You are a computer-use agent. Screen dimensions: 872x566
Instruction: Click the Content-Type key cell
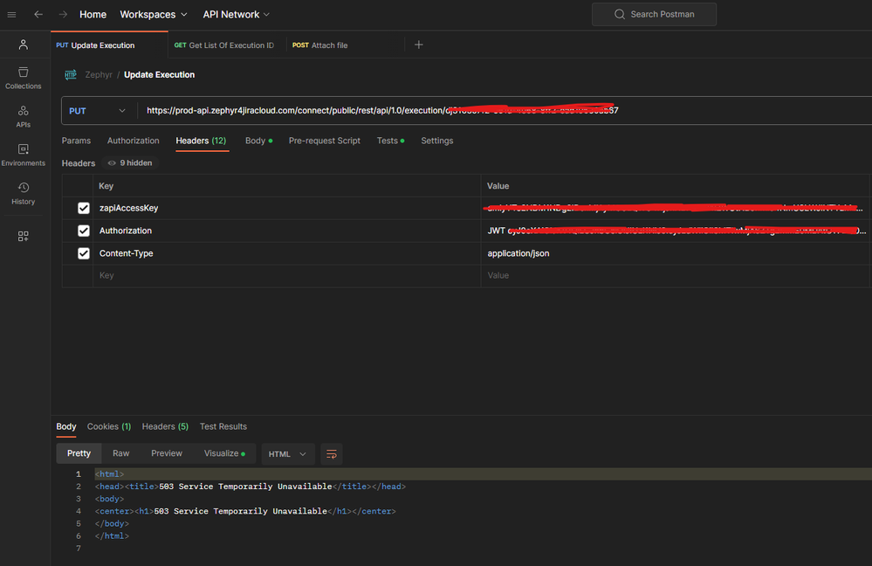(x=286, y=253)
